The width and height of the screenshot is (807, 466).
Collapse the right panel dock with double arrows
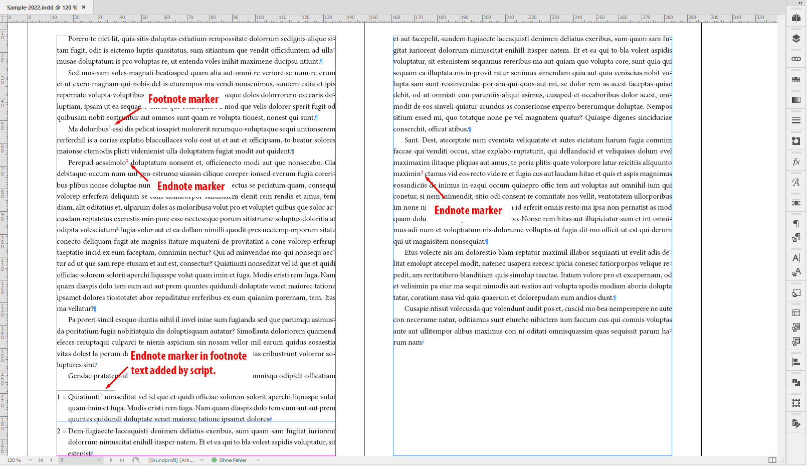799,3
